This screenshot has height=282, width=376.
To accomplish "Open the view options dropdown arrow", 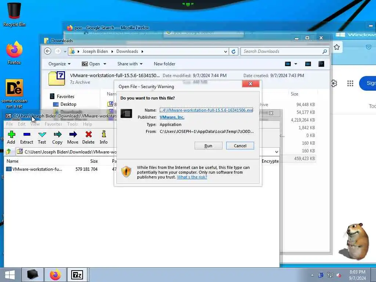I will 296,64.
